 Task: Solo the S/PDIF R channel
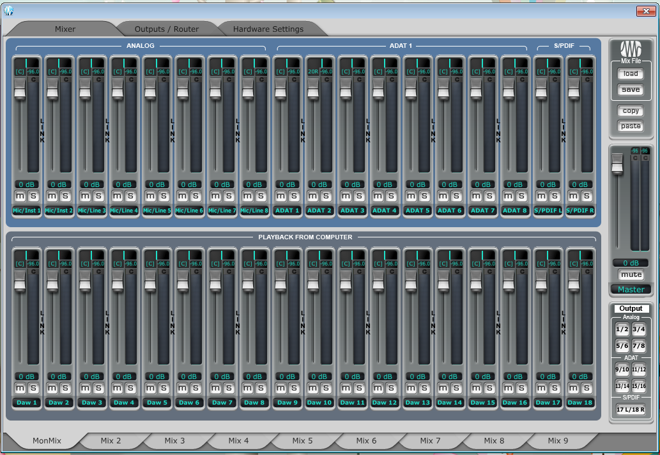[587, 196]
